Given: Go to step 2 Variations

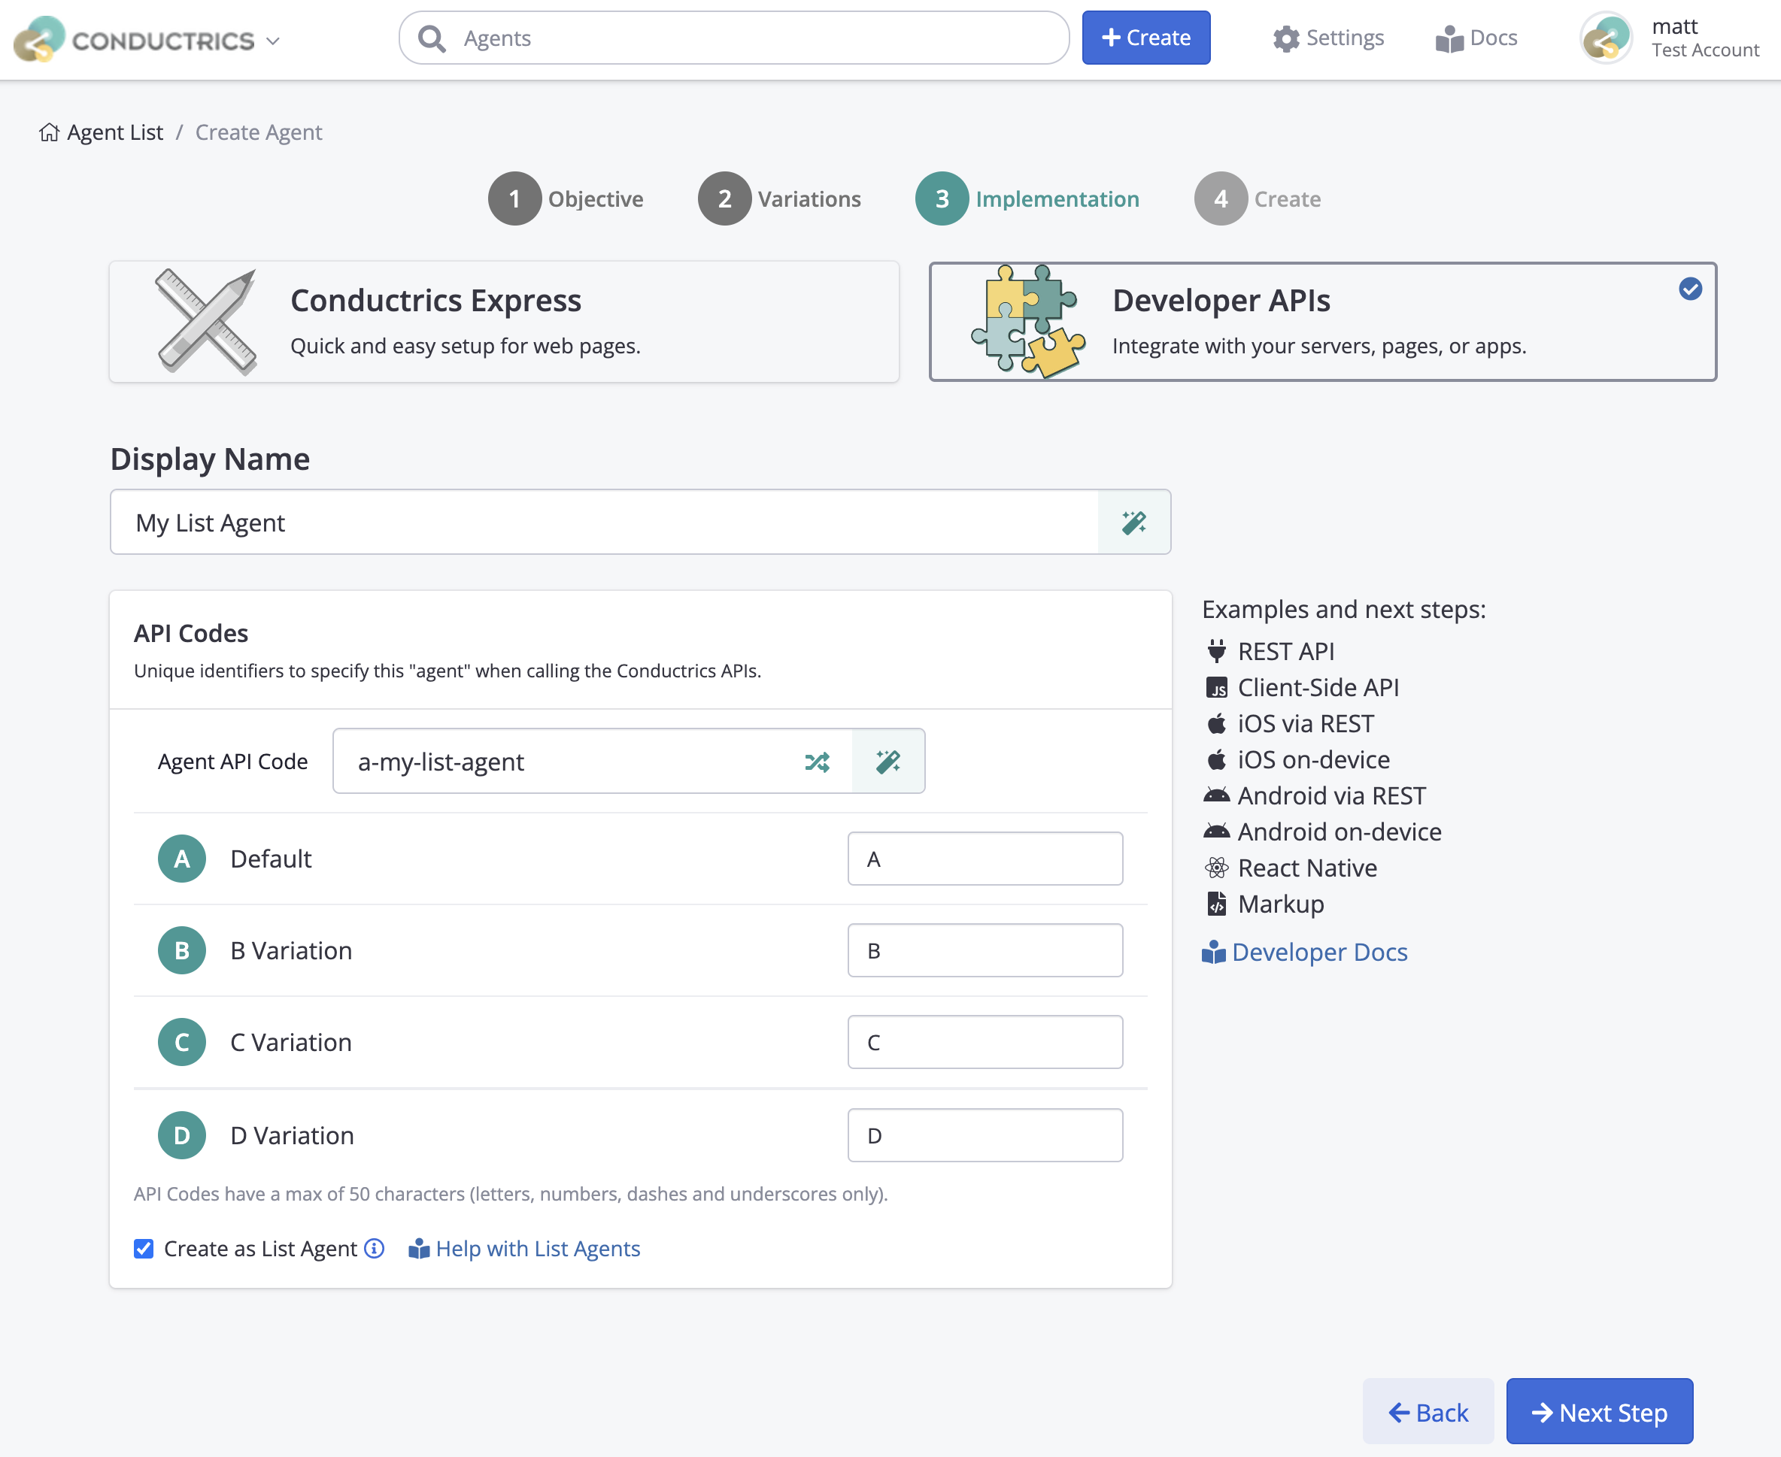Looking at the screenshot, I should (779, 199).
